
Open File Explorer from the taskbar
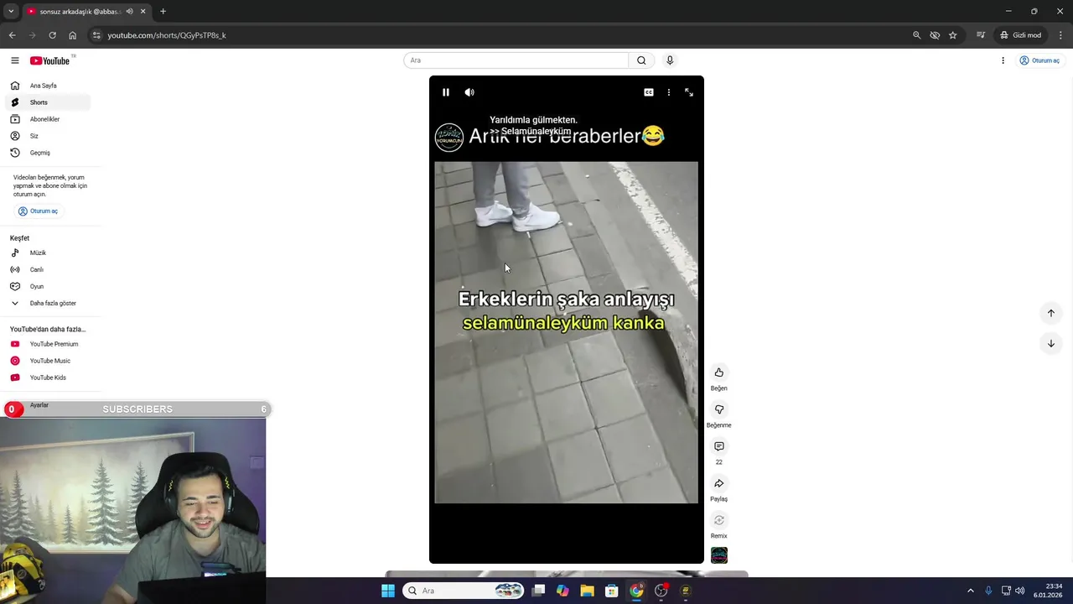point(587,591)
